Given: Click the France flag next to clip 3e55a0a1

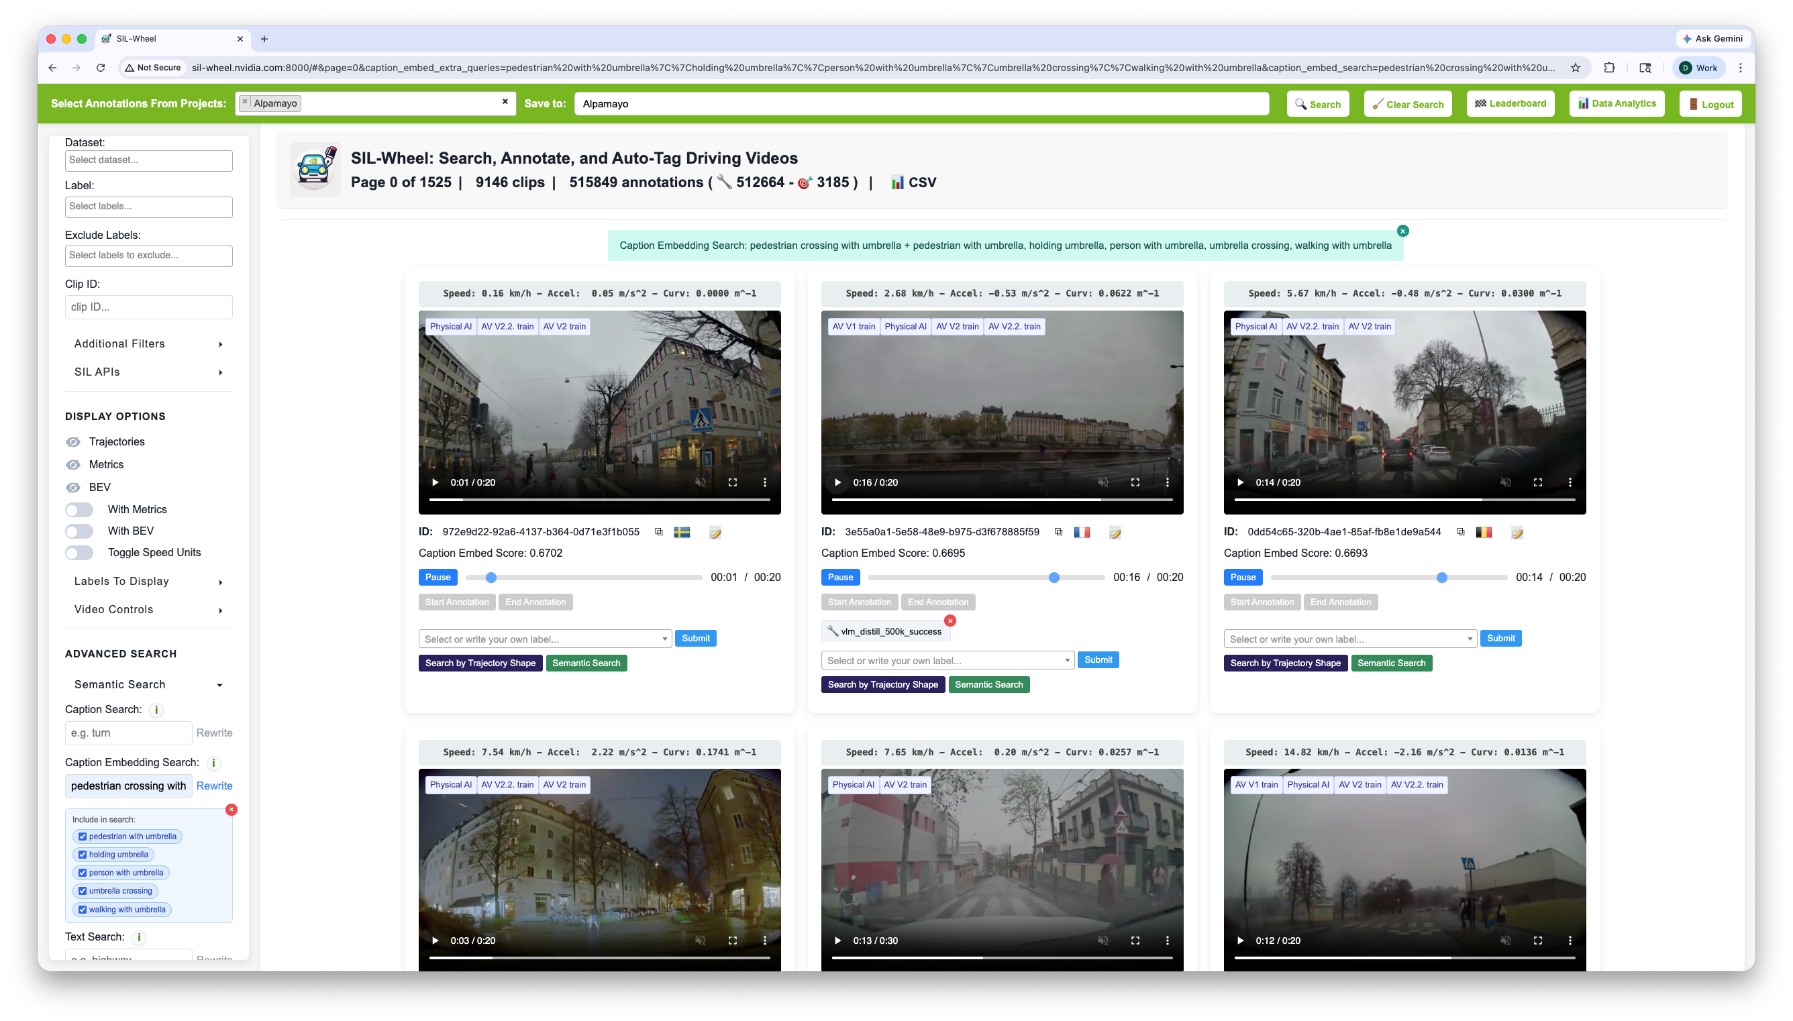Looking at the screenshot, I should click(x=1082, y=532).
